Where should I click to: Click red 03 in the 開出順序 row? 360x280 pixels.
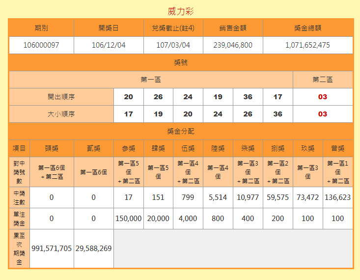tap(323, 97)
